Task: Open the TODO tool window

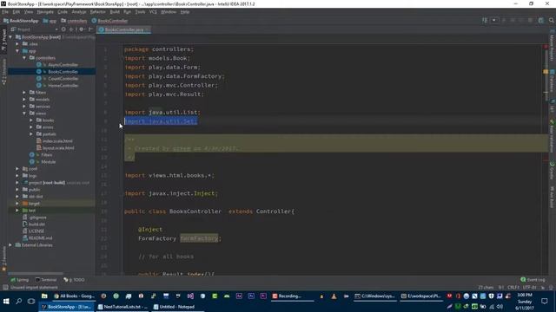Action: 74,280
